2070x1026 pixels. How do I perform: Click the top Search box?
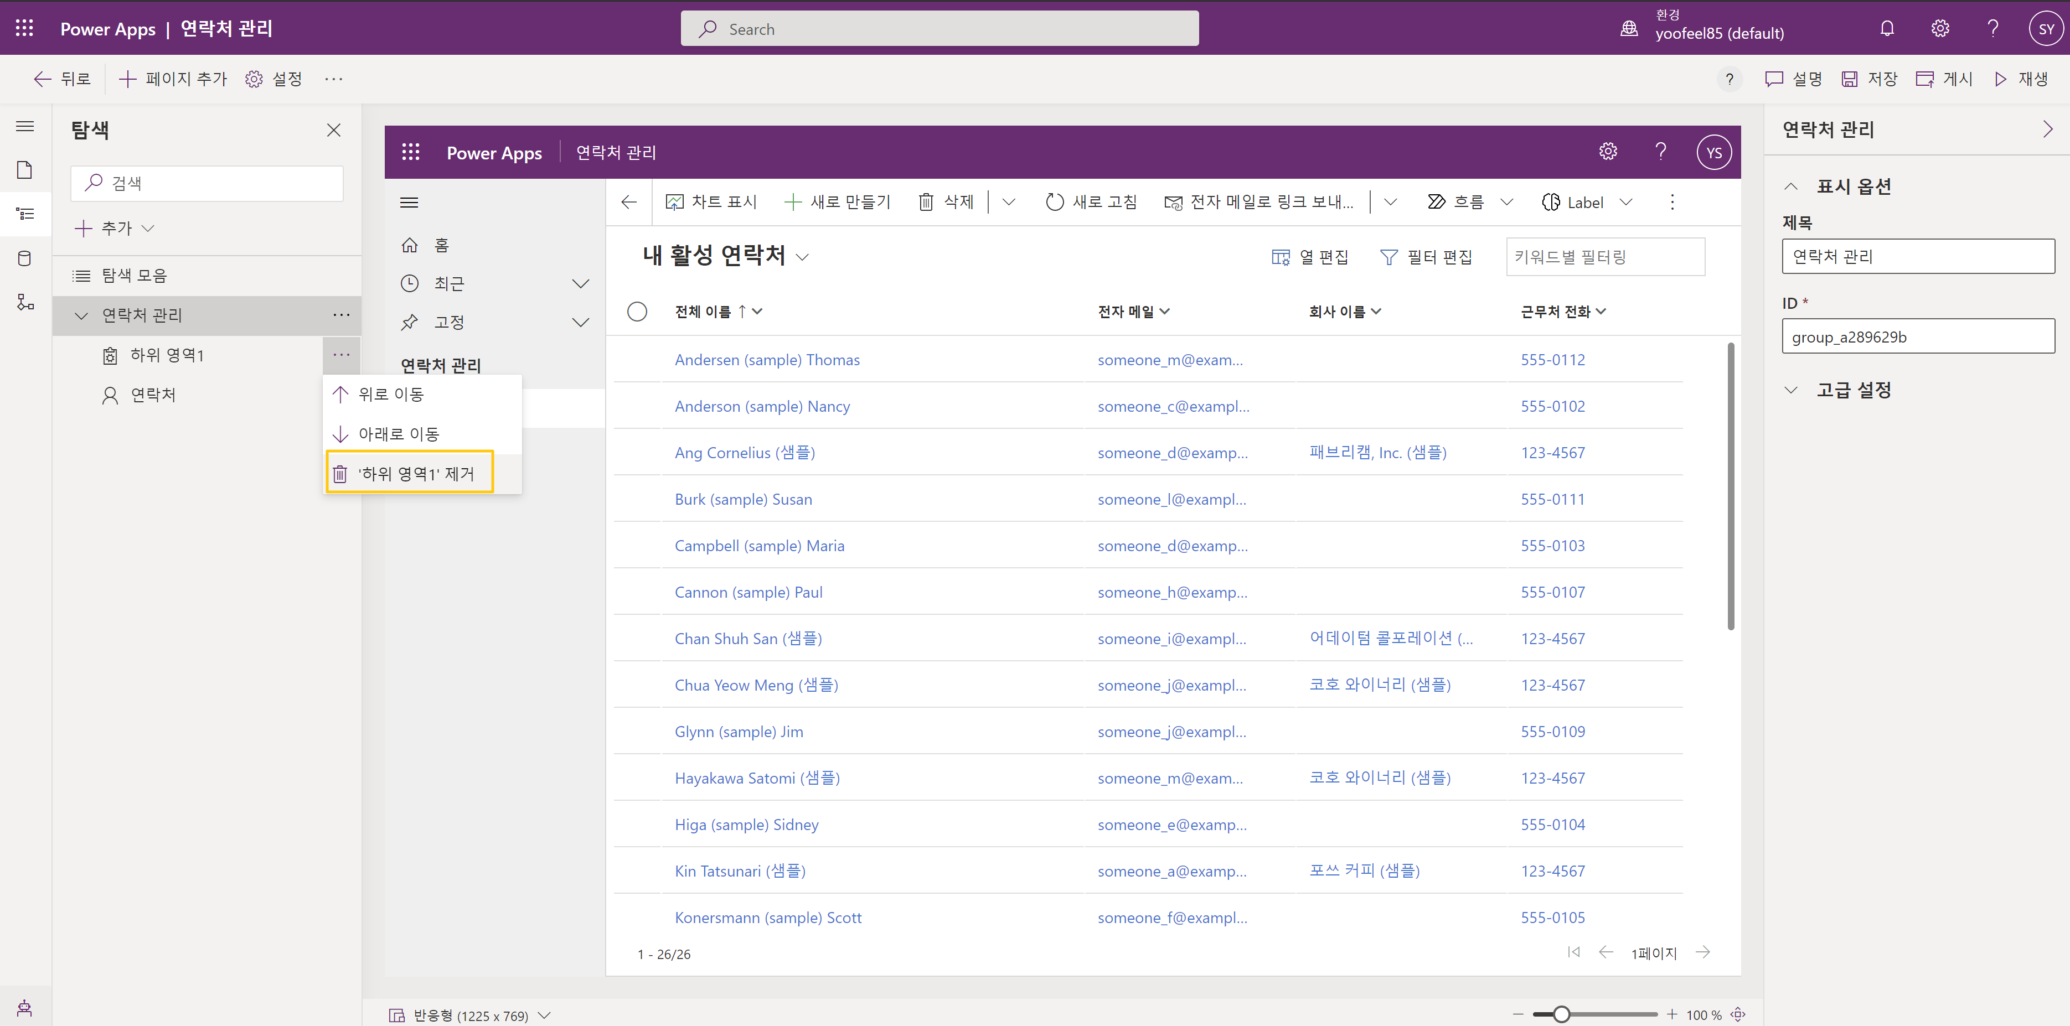point(939,29)
